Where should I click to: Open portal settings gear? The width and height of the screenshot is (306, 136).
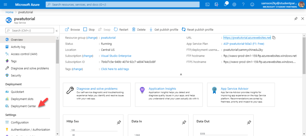tap(234, 4)
